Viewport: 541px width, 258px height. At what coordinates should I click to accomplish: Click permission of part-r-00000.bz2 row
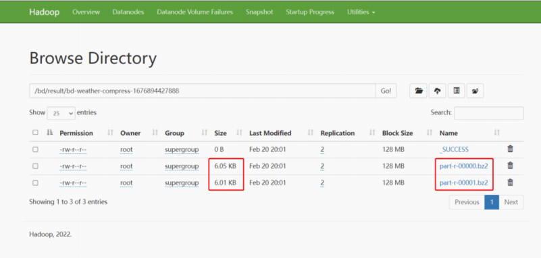point(73,166)
